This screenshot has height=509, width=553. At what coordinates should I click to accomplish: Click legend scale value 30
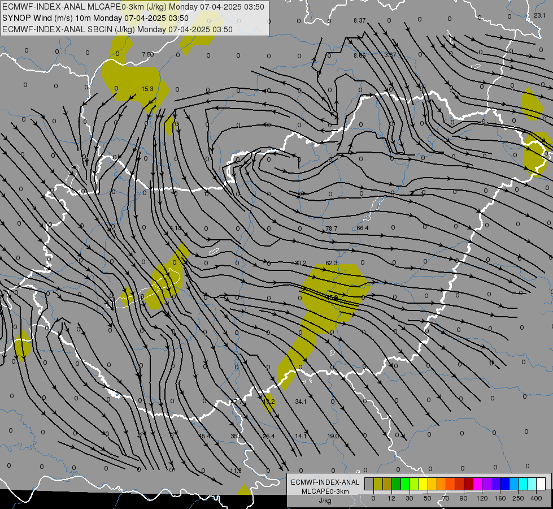pyautogui.click(x=410, y=498)
